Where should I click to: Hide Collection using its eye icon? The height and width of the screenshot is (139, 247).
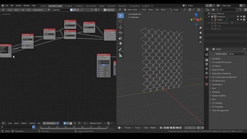tap(241, 17)
